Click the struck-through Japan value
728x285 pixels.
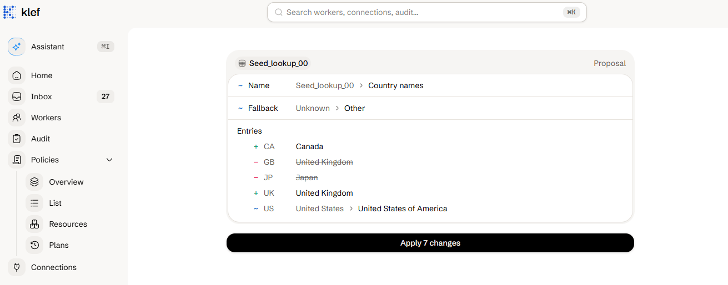tap(307, 177)
